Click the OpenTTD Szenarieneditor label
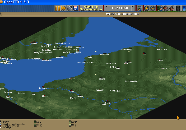 pos(91,8)
